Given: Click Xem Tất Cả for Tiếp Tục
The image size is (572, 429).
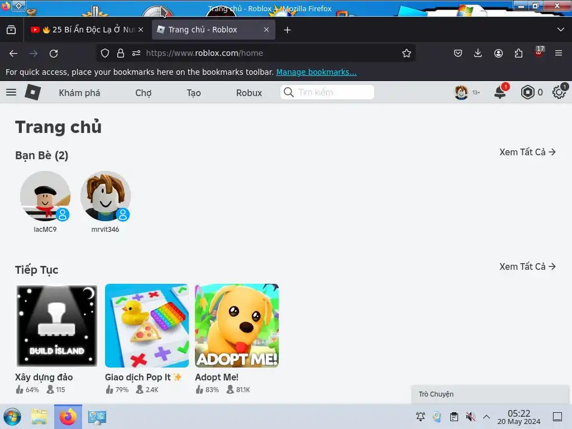Looking at the screenshot, I should click(x=527, y=266).
